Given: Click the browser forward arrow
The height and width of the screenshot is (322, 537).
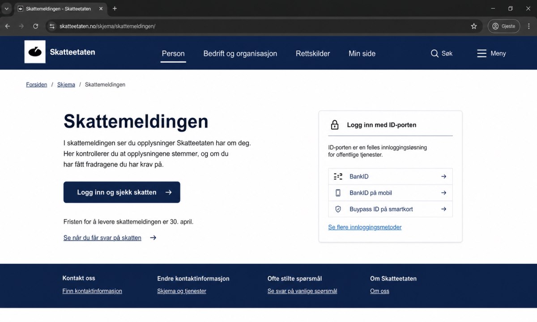Looking at the screenshot, I should 21,26.
